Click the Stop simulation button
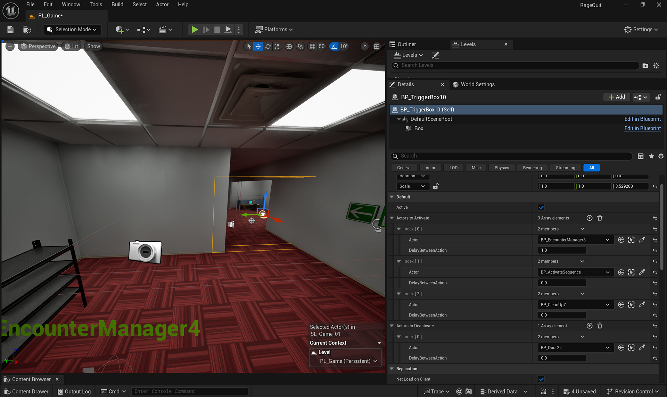Image resolution: width=667 pixels, height=397 pixels. coord(217,29)
